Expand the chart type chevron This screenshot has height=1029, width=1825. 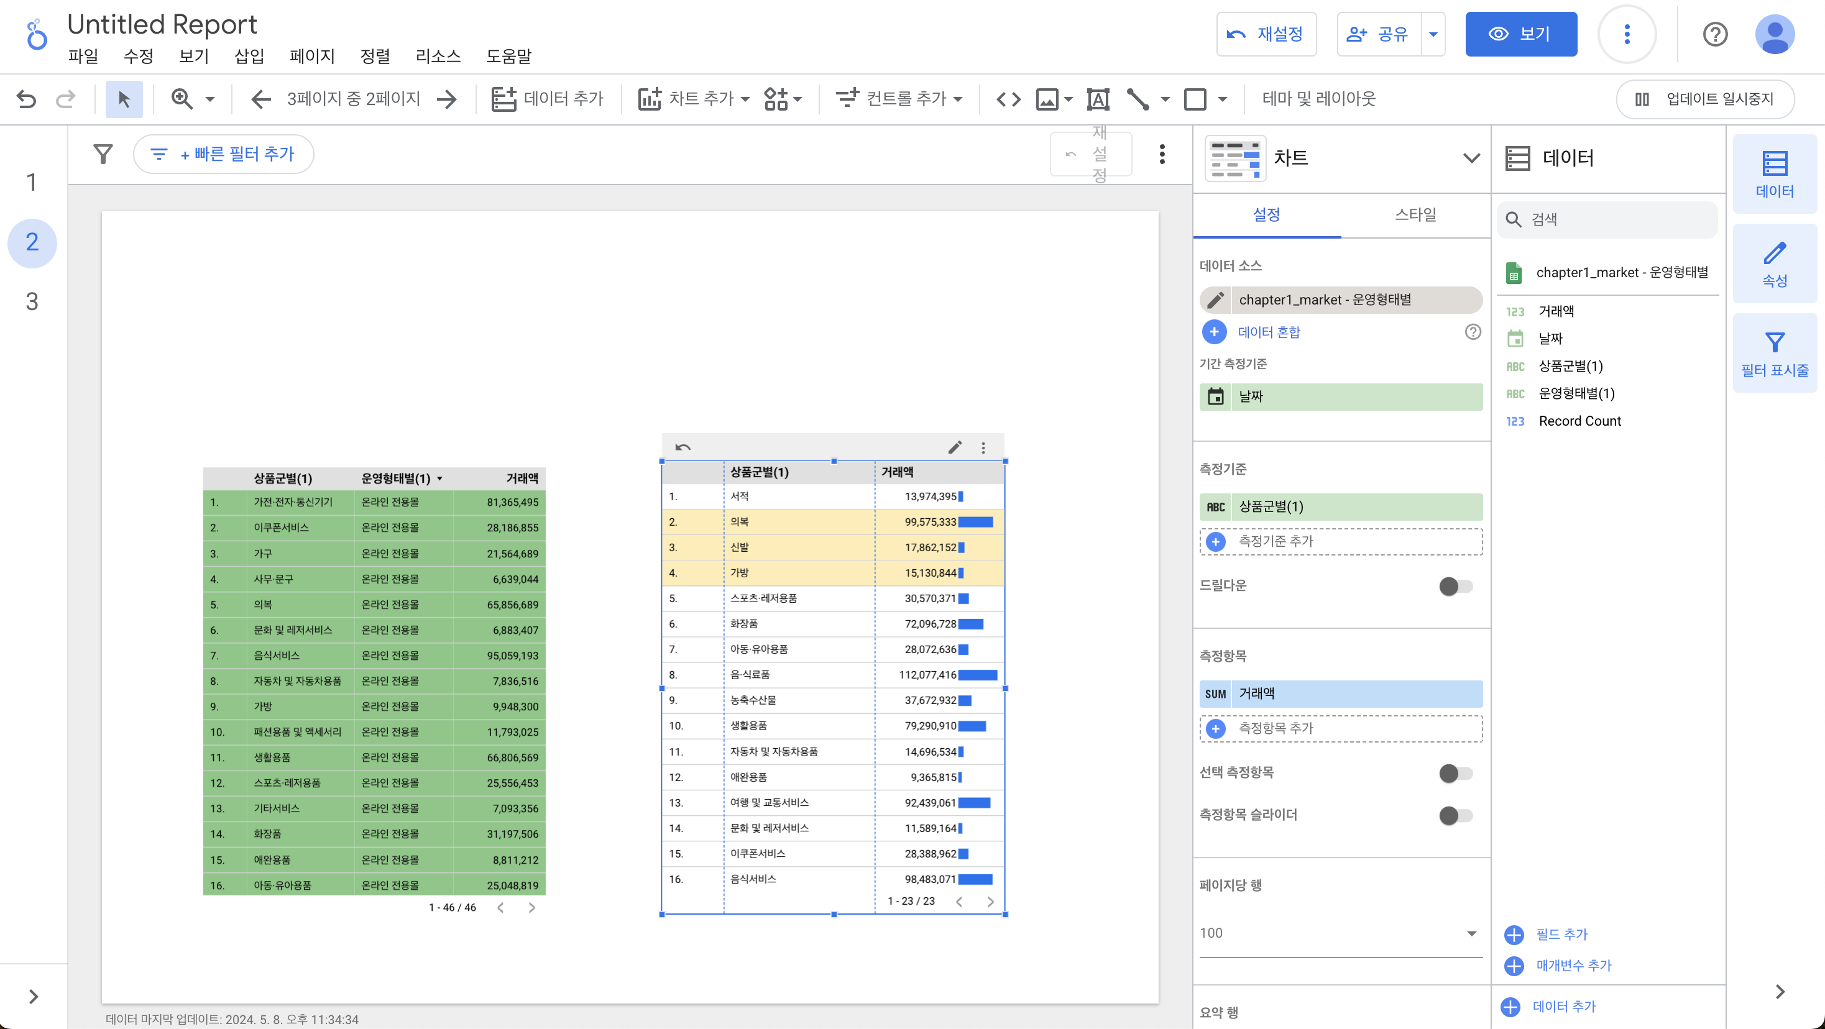(1471, 158)
